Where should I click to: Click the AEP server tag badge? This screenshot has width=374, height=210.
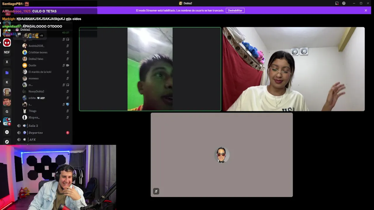tap(41, 98)
